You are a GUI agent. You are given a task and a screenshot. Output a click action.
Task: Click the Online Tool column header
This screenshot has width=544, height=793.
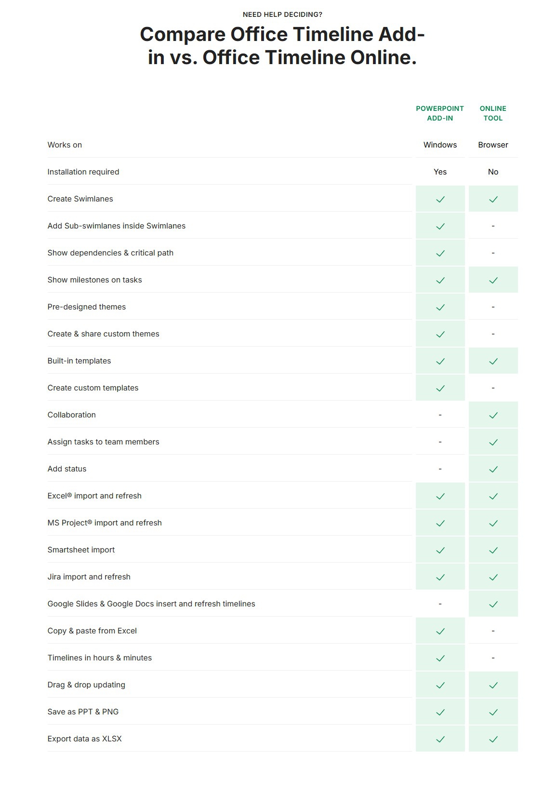click(x=493, y=113)
